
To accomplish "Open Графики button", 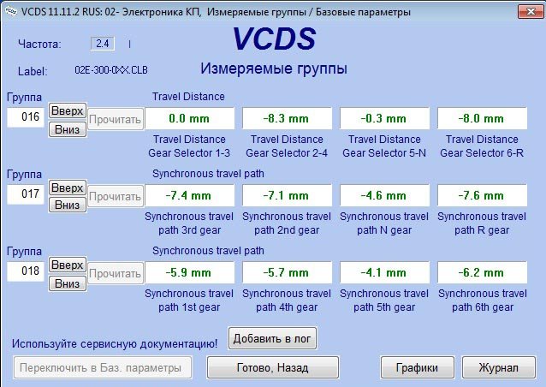I will point(417,367).
